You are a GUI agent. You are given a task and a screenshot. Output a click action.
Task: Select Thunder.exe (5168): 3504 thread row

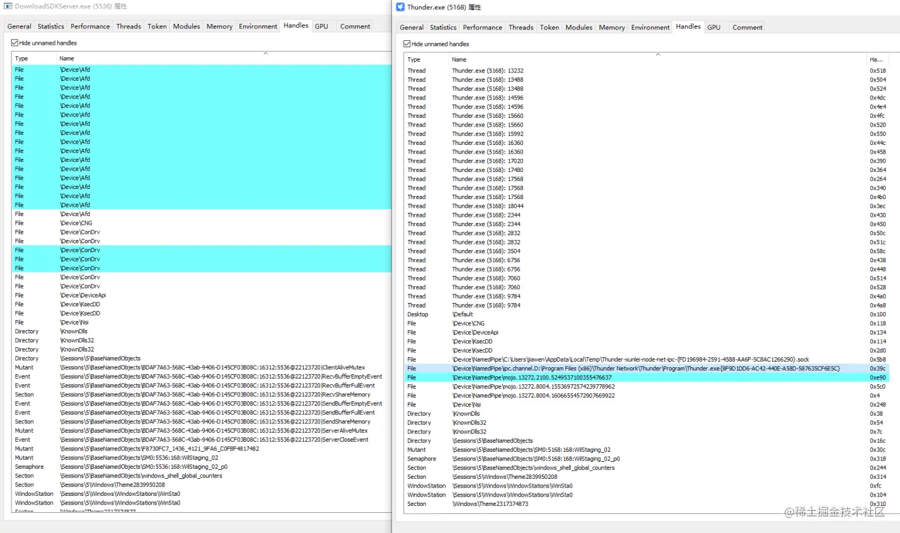click(x=646, y=251)
